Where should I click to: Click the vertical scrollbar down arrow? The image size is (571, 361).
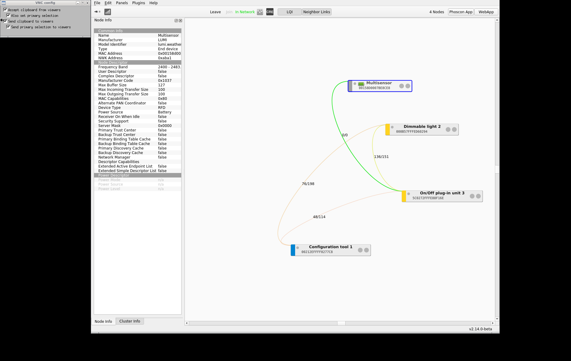click(497, 319)
